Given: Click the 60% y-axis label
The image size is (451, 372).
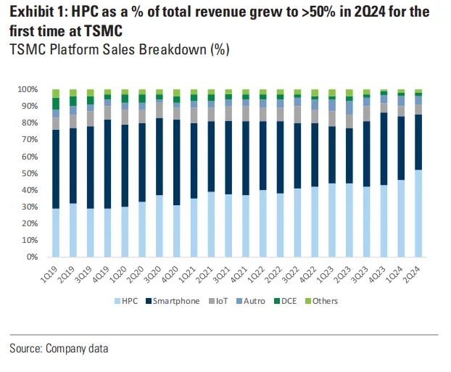Looking at the screenshot, I should tap(30, 157).
